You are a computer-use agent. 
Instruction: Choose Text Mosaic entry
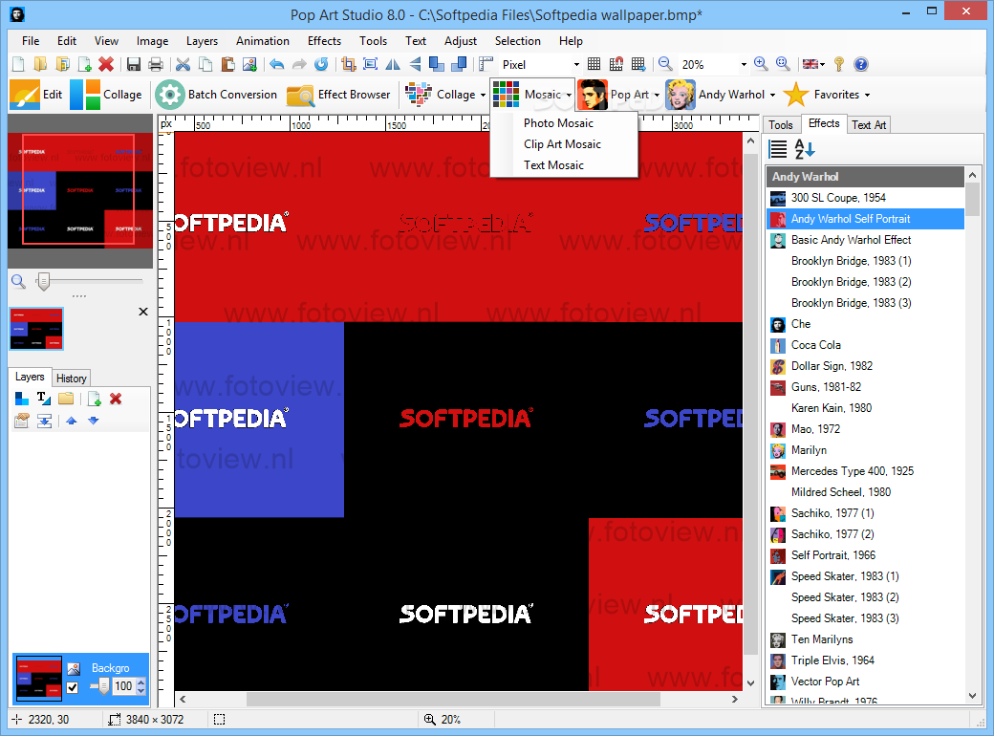click(x=553, y=164)
